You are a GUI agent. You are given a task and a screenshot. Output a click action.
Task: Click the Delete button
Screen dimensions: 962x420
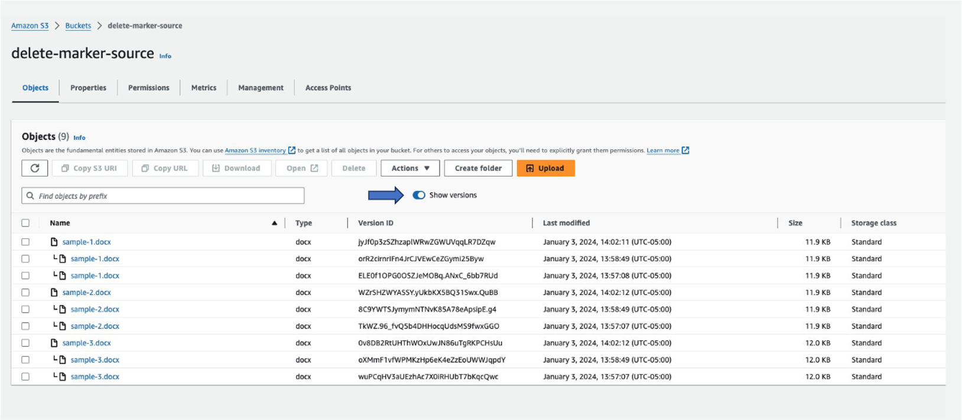[x=353, y=168]
